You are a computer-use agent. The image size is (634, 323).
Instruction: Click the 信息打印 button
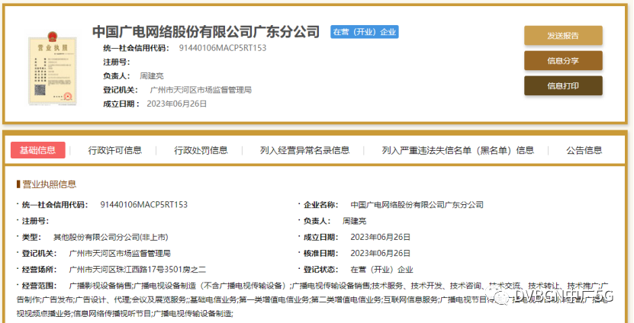[563, 85]
